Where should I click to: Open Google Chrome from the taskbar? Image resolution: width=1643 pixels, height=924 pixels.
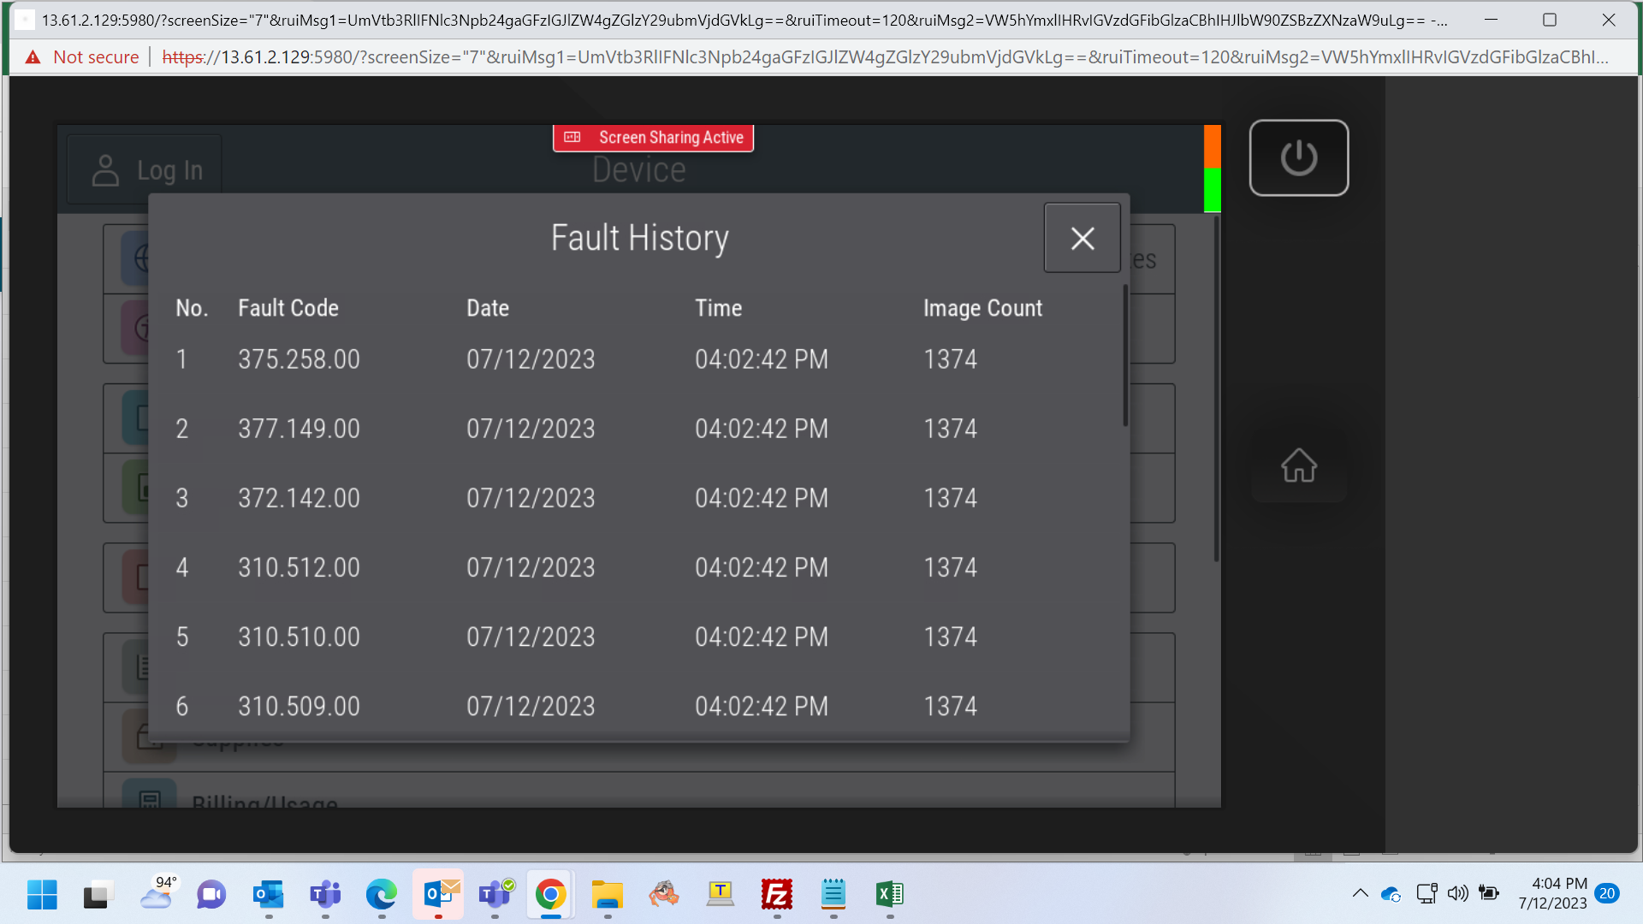[x=551, y=895]
